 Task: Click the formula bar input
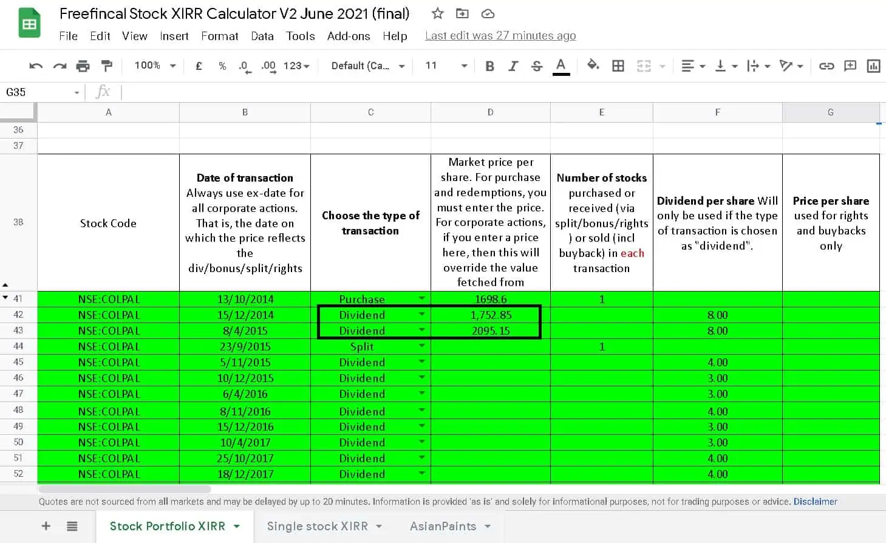pyautogui.click(x=503, y=92)
